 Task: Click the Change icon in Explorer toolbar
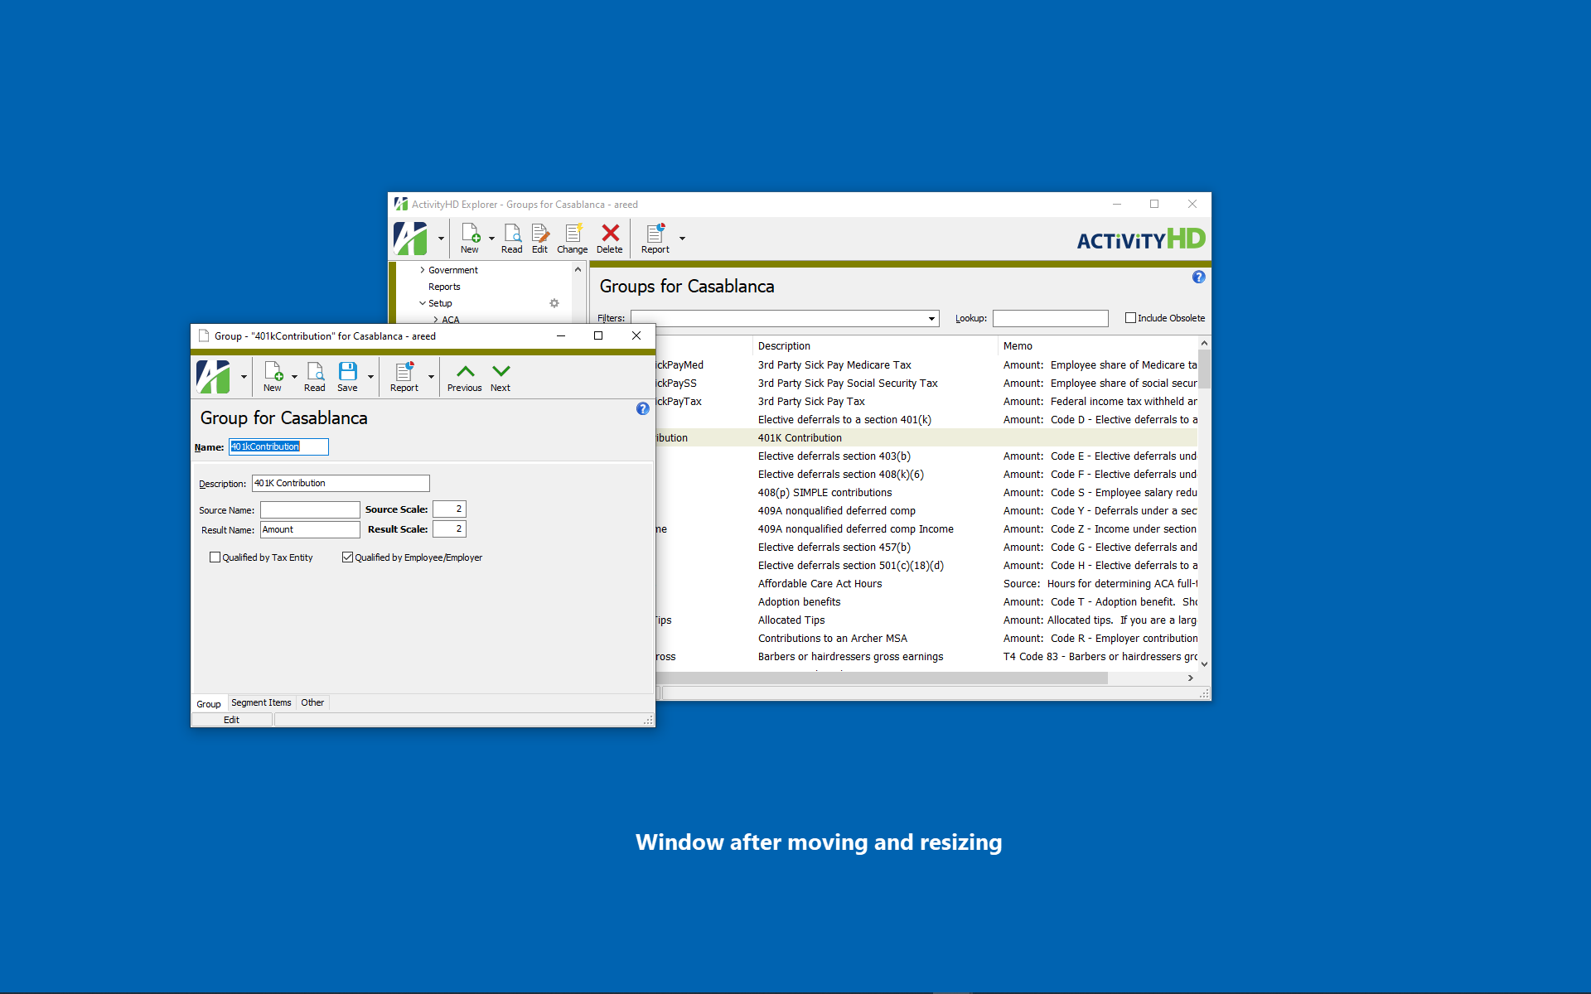tap(573, 234)
